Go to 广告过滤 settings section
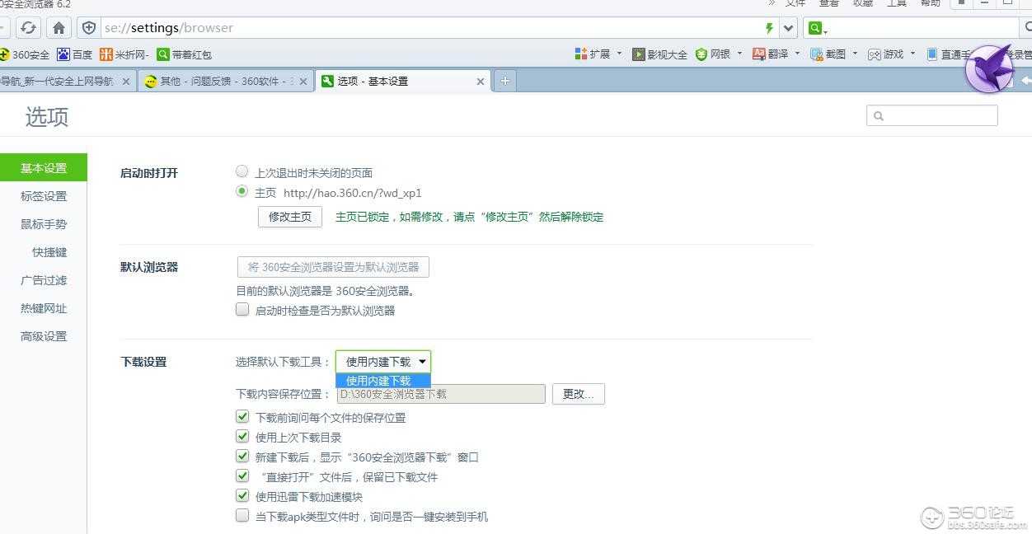The width and height of the screenshot is (1032, 534). point(44,280)
